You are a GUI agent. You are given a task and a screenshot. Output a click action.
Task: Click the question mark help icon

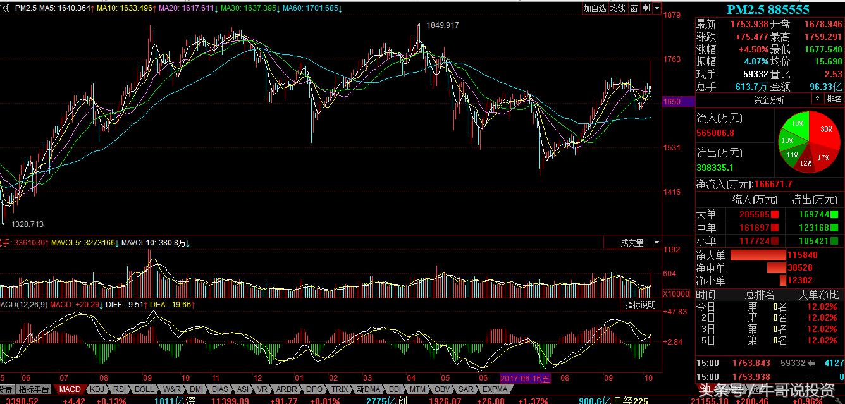point(817,99)
